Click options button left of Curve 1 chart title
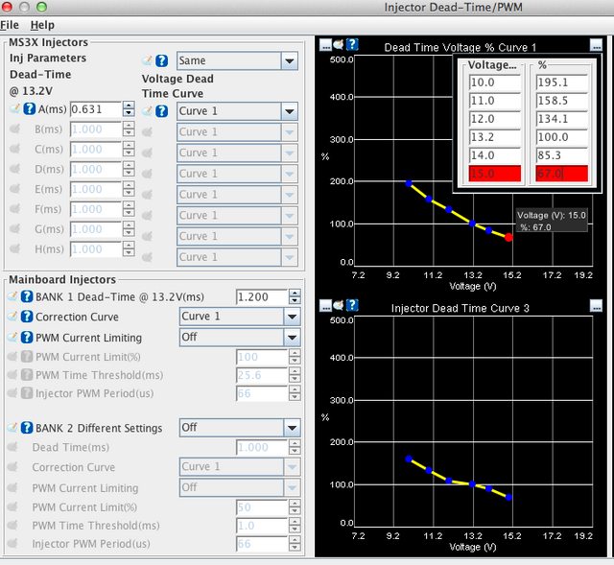 pos(326,44)
